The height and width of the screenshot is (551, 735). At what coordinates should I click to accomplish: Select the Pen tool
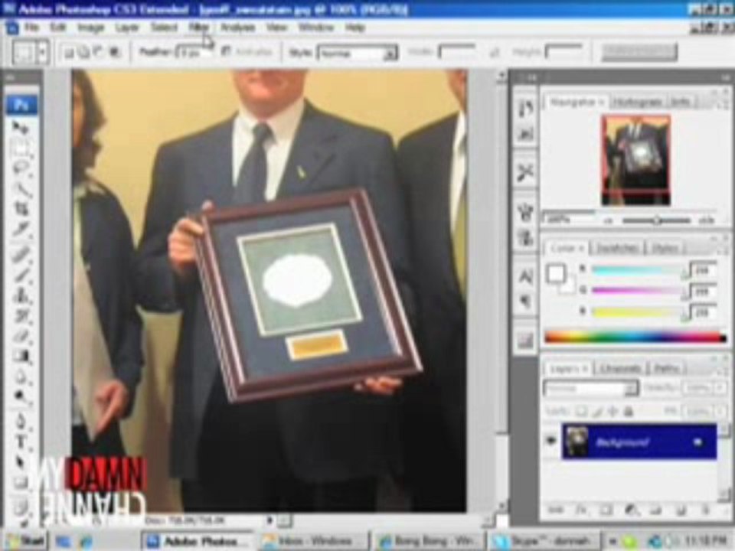tap(21, 421)
